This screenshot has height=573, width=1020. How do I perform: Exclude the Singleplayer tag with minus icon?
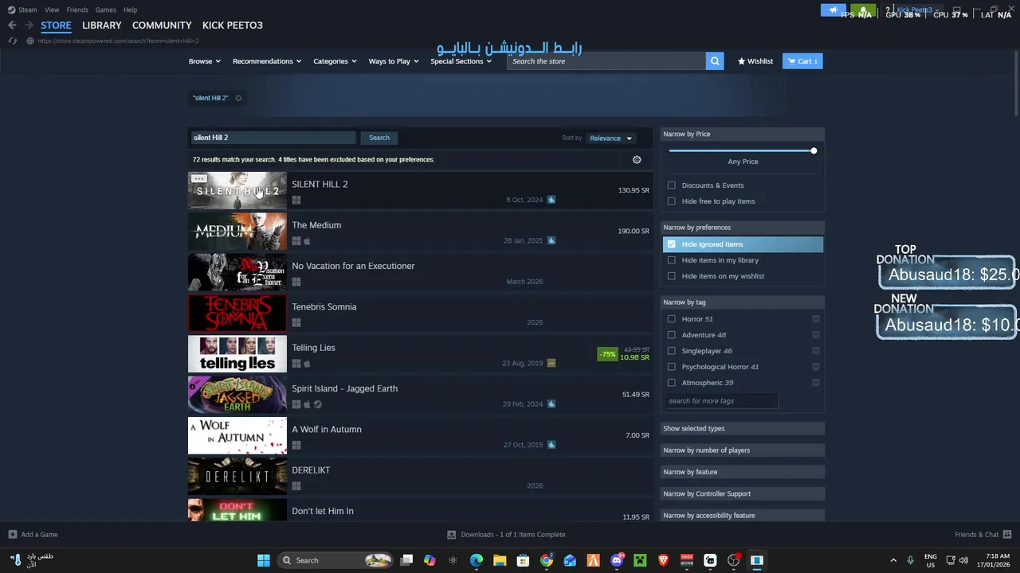[816, 351]
